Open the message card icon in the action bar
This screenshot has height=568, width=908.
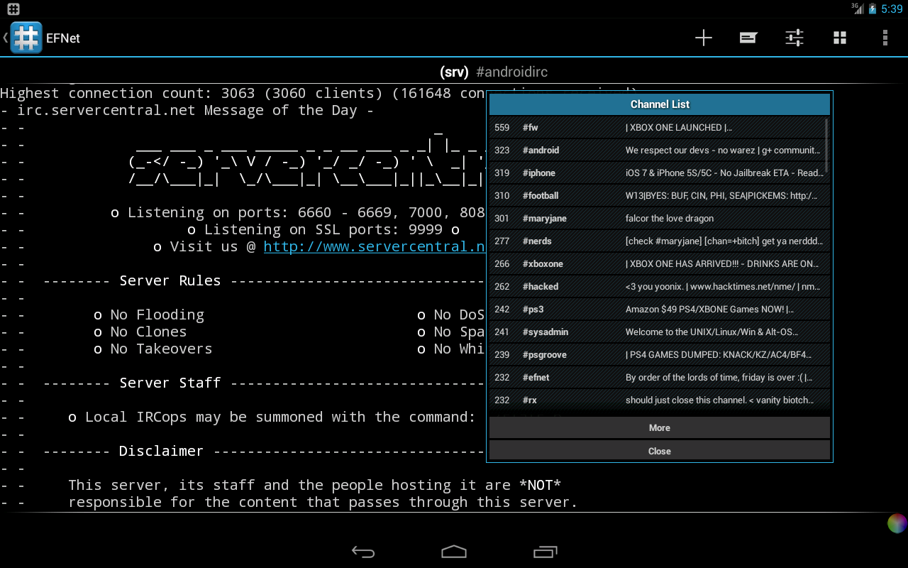point(748,38)
